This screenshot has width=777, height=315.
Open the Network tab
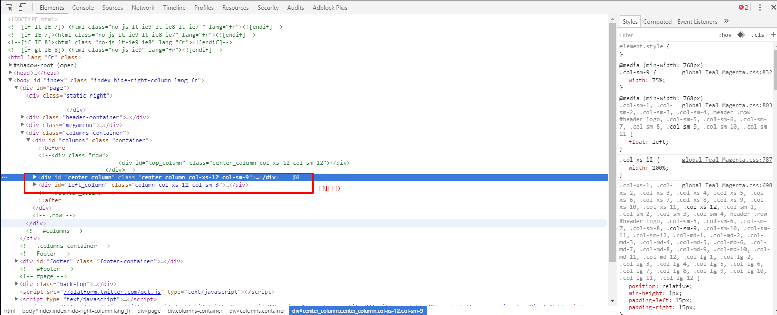(x=143, y=8)
